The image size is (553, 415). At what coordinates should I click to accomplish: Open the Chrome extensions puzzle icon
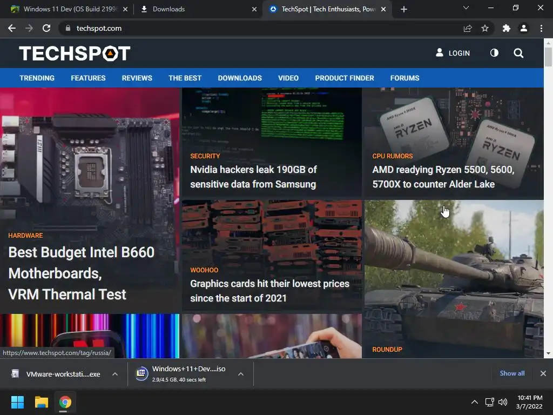(507, 28)
